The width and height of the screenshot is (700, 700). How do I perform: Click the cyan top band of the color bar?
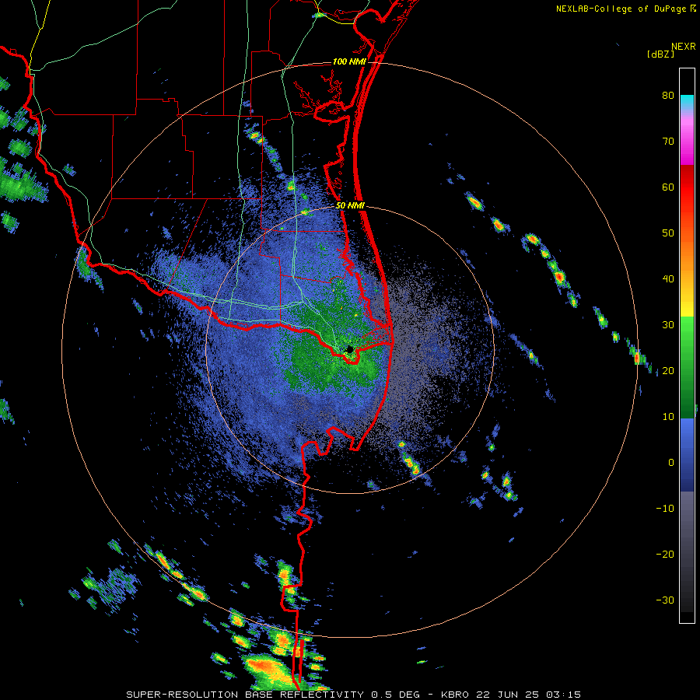point(687,103)
